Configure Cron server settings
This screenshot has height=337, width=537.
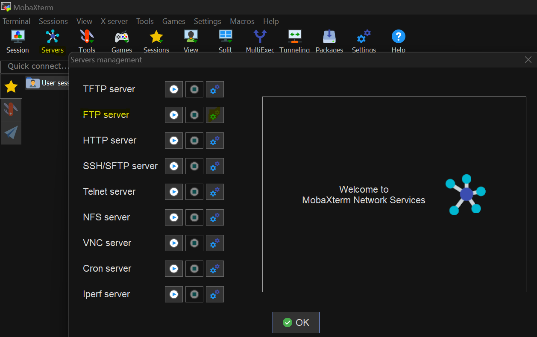215,269
